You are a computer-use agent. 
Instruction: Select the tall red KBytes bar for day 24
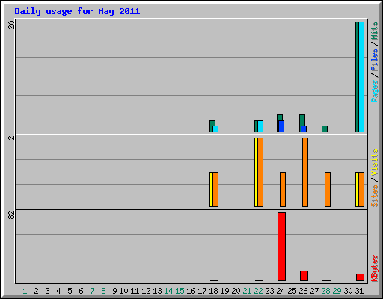click(x=281, y=247)
